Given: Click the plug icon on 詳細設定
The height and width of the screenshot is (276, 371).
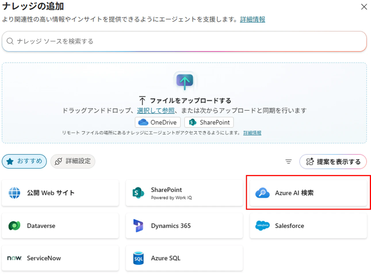Looking at the screenshot, I should 58,161.
